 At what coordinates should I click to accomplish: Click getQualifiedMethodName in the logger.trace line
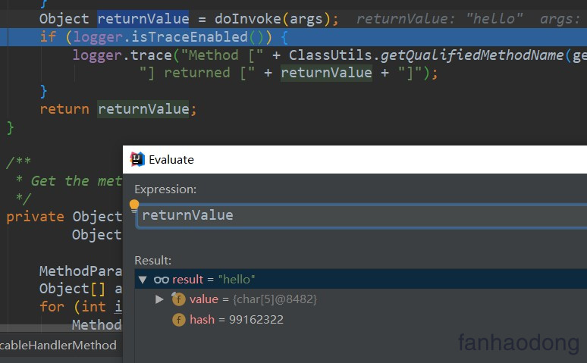[x=462, y=55]
